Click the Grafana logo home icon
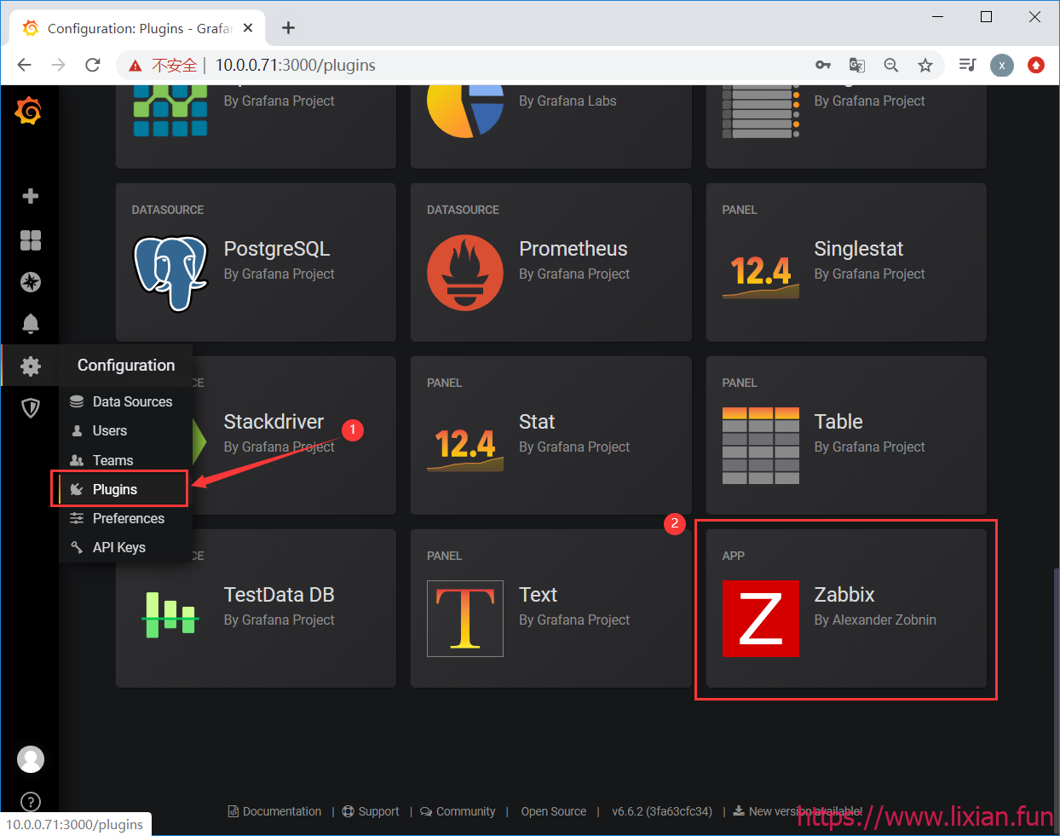 29,111
